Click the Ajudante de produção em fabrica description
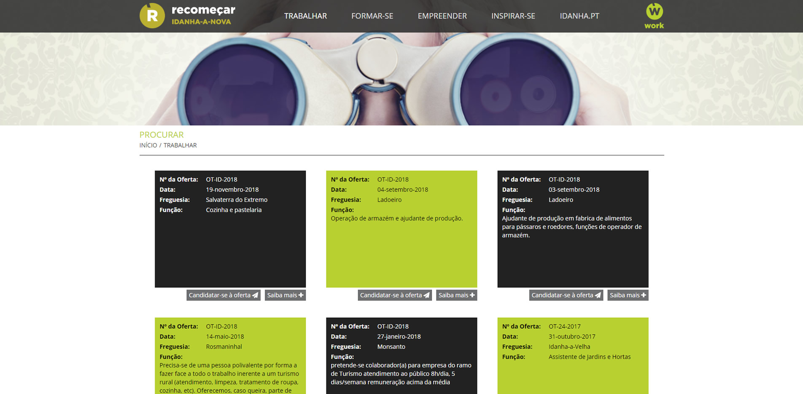The image size is (803, 394). coord(572,227)
